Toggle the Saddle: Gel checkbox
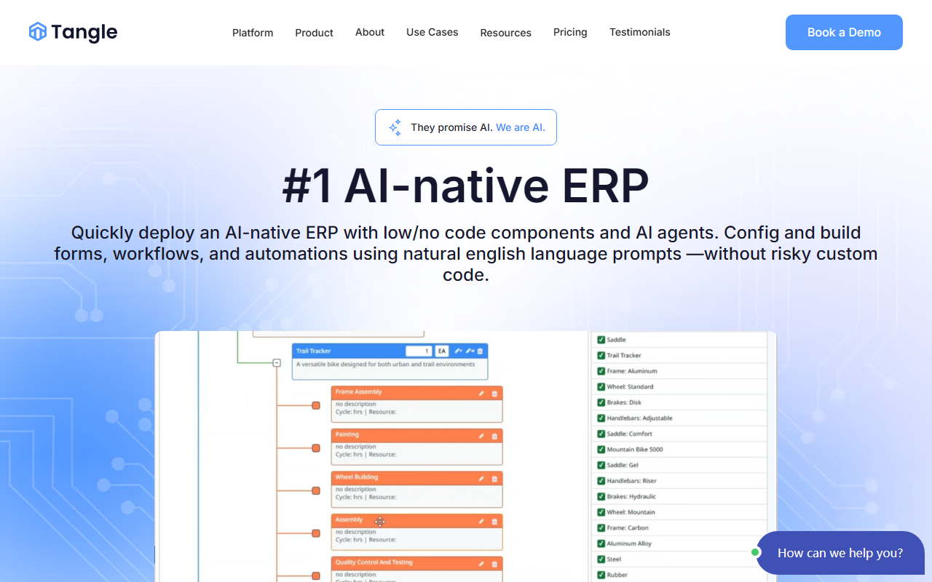932x582 pixels. (x=601, y=465)
